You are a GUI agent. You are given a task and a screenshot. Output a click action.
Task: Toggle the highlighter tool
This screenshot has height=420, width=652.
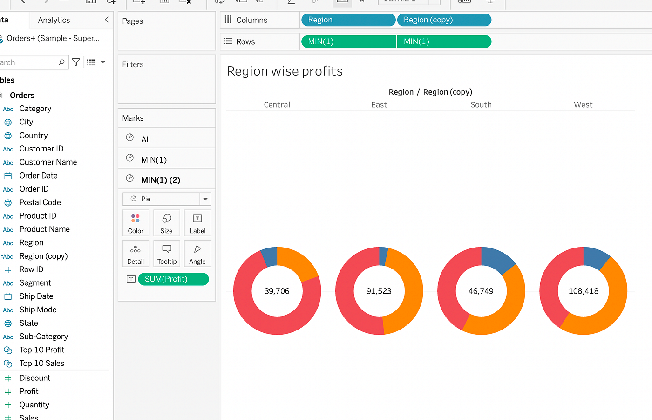point(315,2)
